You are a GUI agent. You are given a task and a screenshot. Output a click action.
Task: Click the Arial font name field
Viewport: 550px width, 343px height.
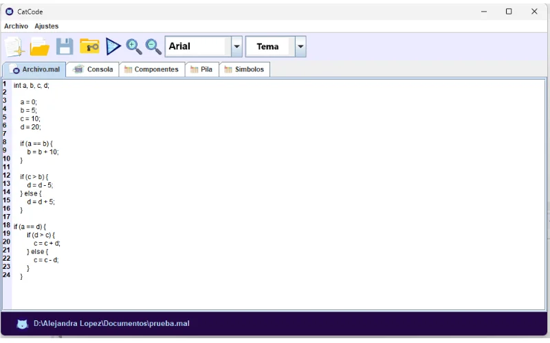pos(197,47)
